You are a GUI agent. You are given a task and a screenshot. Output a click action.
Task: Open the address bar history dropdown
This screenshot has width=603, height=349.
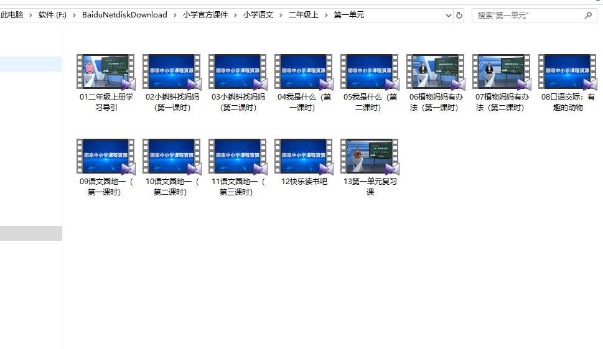tap(448, 15)
